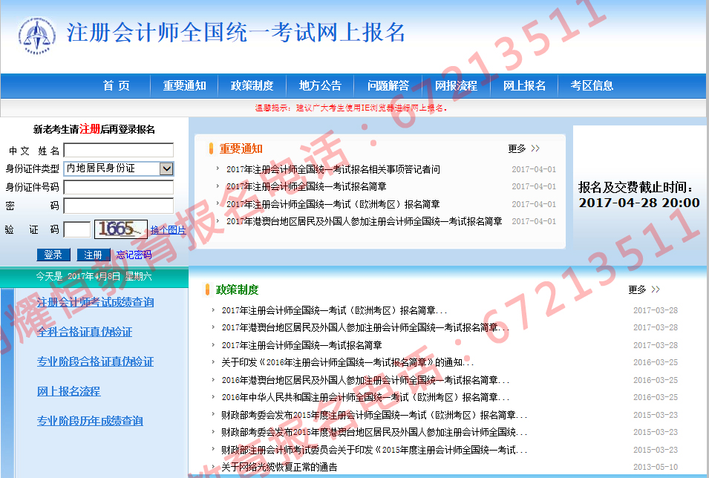This screenshot has width=709, height=478.
Task: Expand 更多 in the 政策制度 section
Action: tap(644, 289)
